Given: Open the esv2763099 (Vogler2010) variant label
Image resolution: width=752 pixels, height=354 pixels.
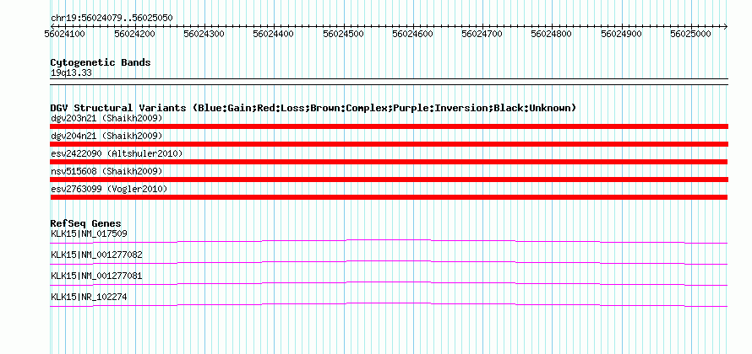Looking at the screenshot, I should coord(109,189).
